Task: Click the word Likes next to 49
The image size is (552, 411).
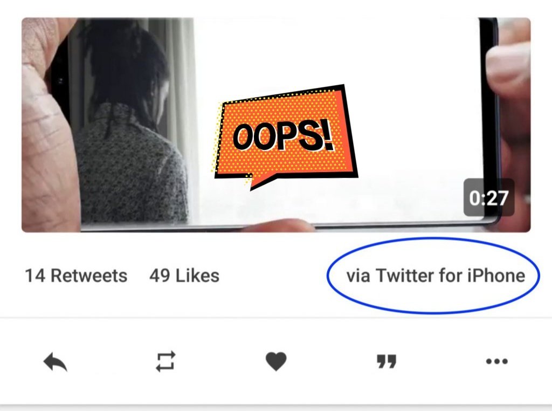Action: (197, 276)
